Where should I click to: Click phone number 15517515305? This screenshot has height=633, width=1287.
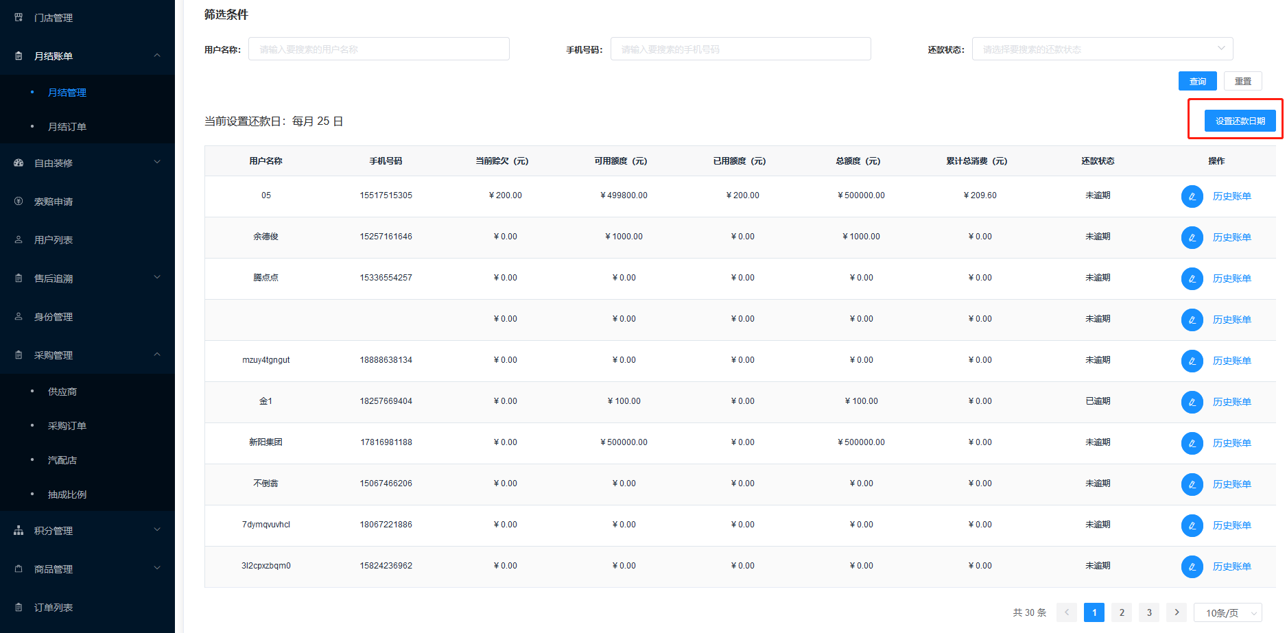(386, 195)
